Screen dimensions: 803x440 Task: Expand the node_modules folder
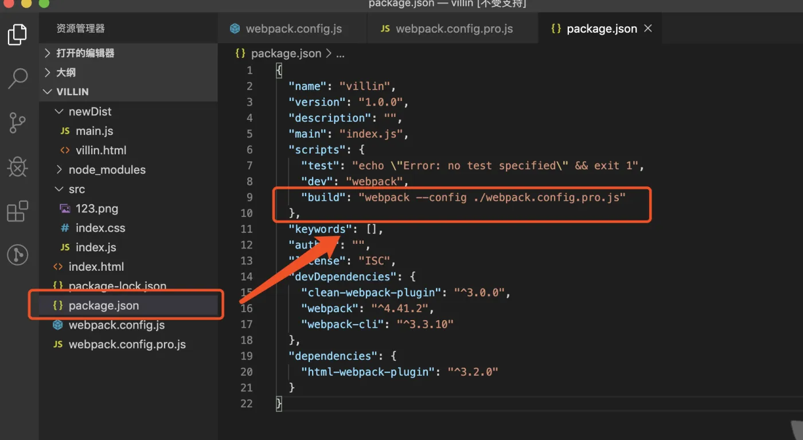pos(128,170)
